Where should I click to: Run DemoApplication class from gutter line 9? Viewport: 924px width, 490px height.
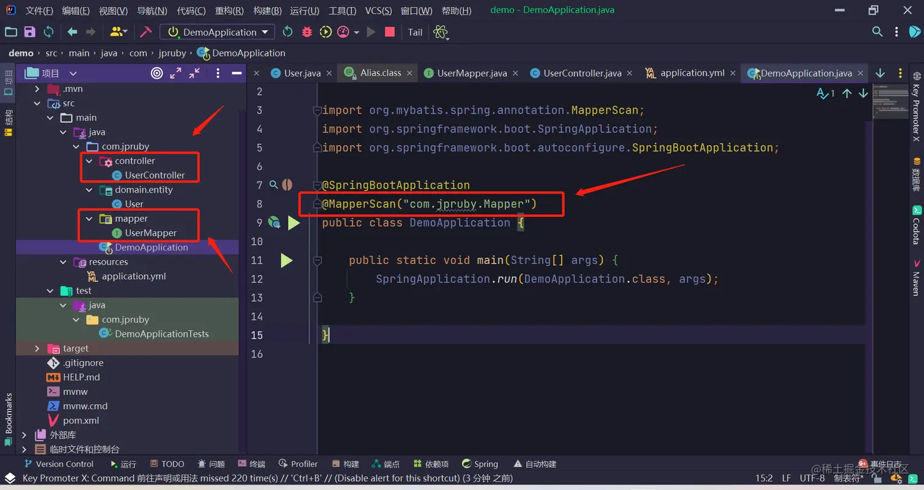click(294, 223)
